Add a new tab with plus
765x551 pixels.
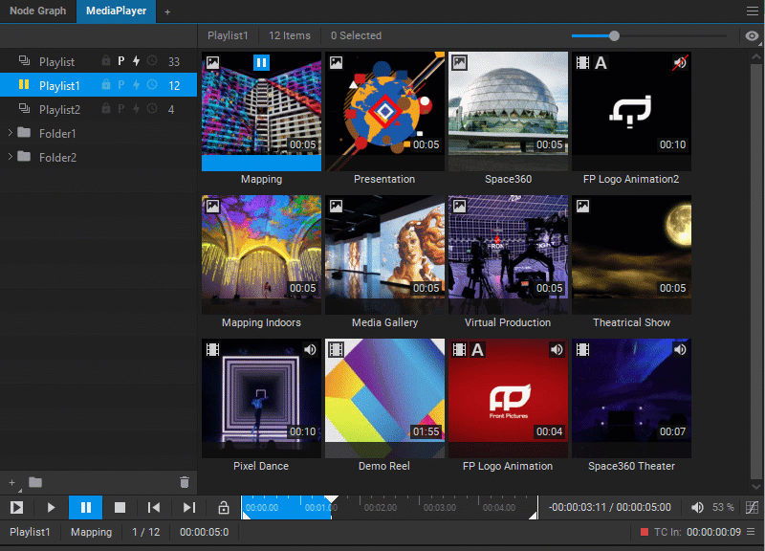tap(167, 11)
